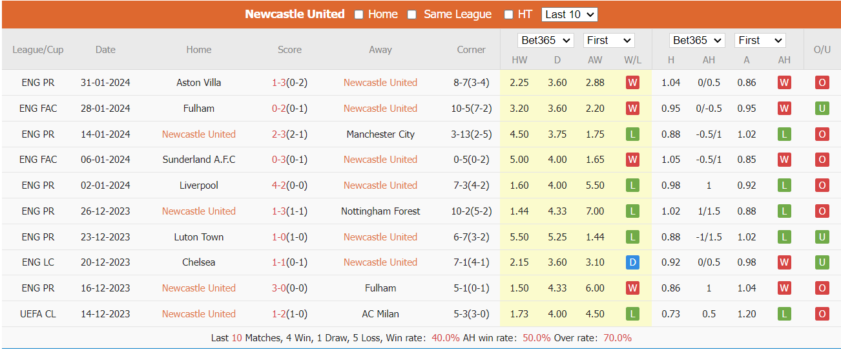Click the green AH result badge in the Liverpool row

tap(784, 185)
